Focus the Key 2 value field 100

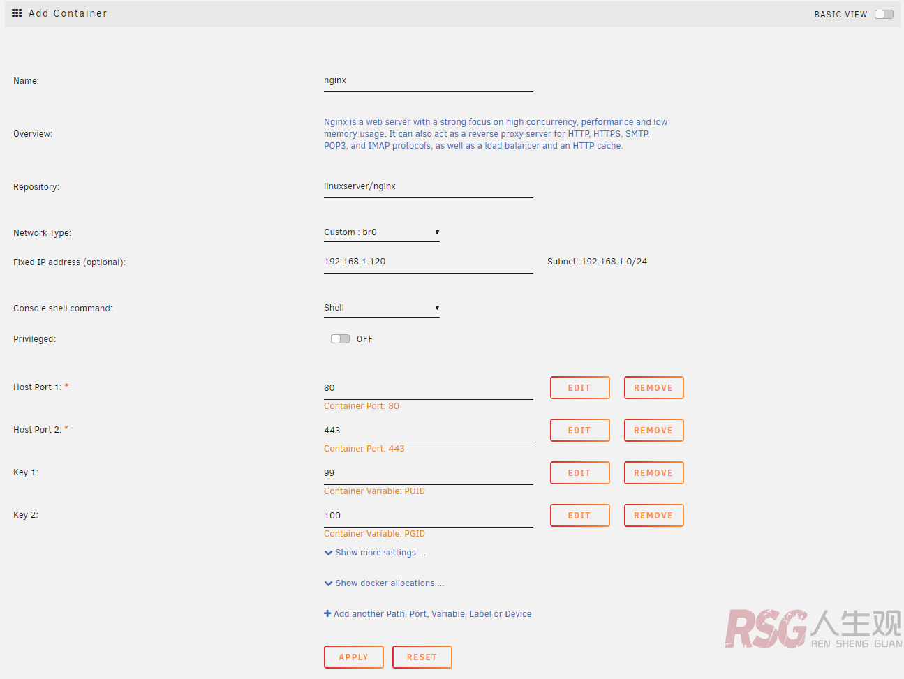[429, 516]
